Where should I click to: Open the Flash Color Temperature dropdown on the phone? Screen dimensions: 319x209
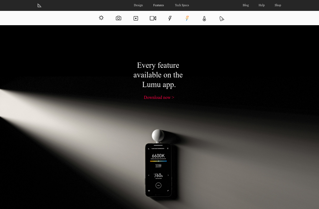point(158,149)
